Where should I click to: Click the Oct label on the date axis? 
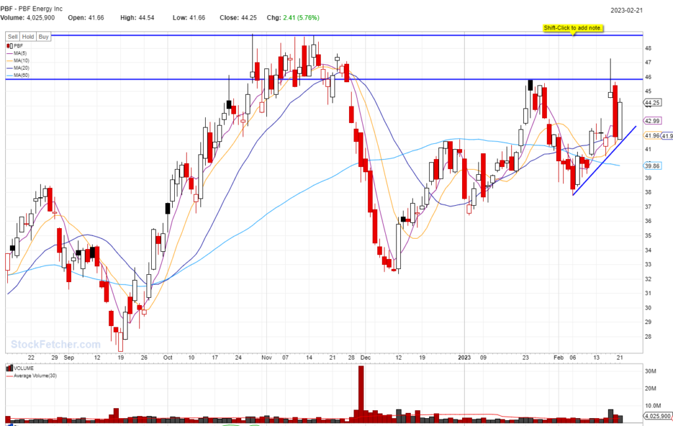pyautogui.click(x=168, y=358)
